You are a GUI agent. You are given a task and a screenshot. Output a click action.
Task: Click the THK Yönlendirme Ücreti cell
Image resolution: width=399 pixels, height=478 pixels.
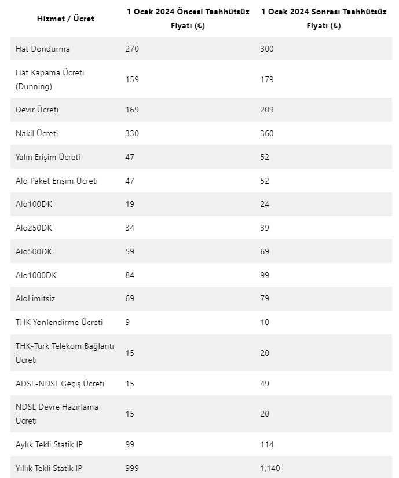coord(59,322)
